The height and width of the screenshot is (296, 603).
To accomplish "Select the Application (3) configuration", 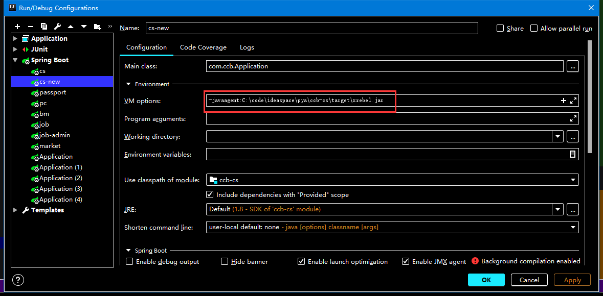I will (x=61, y=189).
